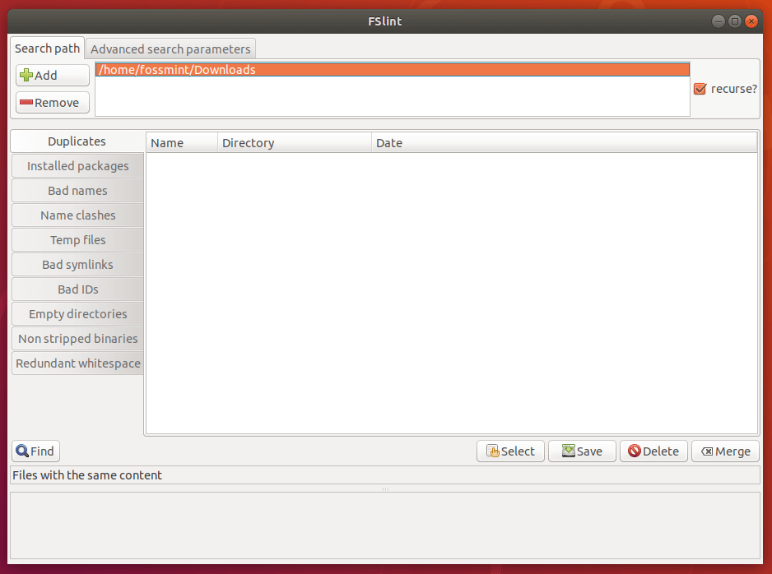Select the Non stripped binaries search

pyautogui.click(x=77, y=338)
